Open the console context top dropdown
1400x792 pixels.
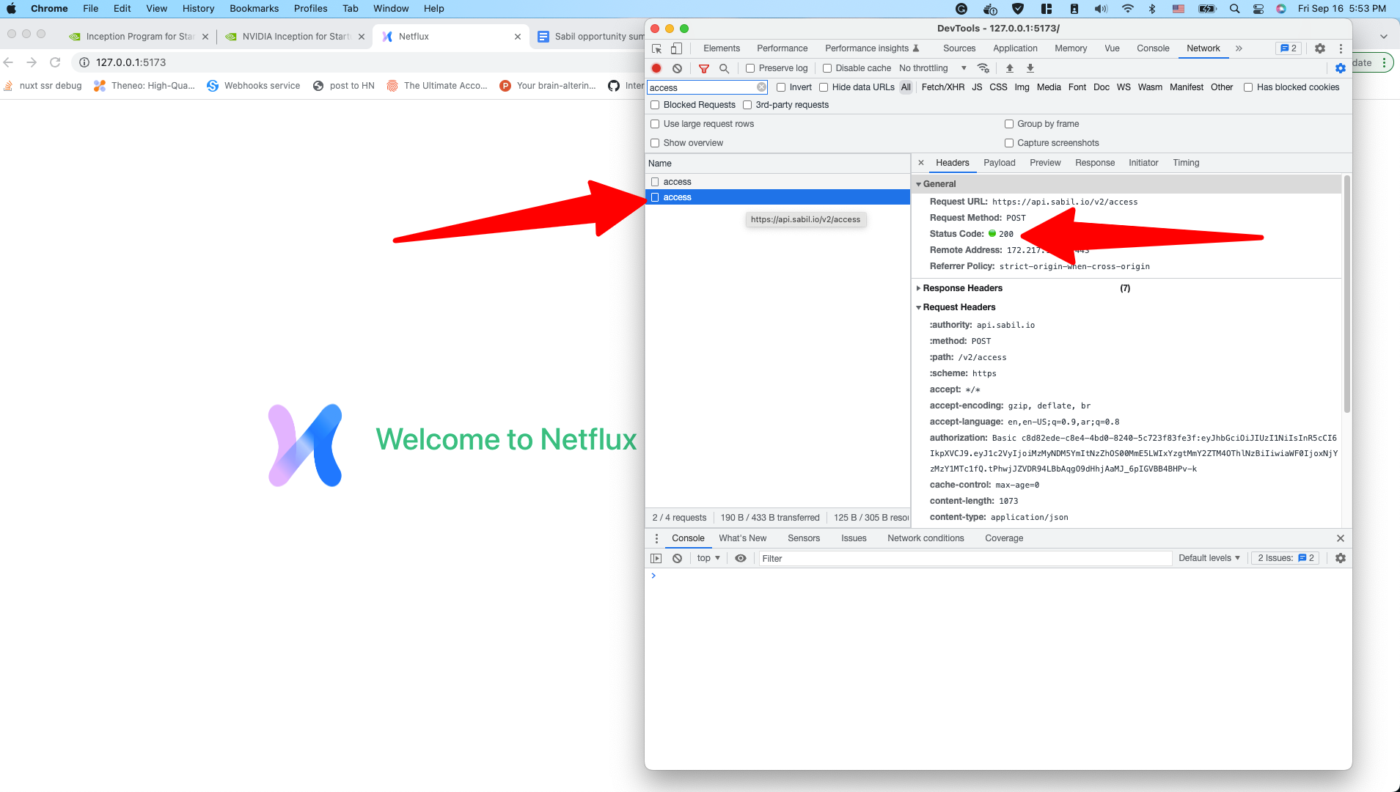pos(708,558)
